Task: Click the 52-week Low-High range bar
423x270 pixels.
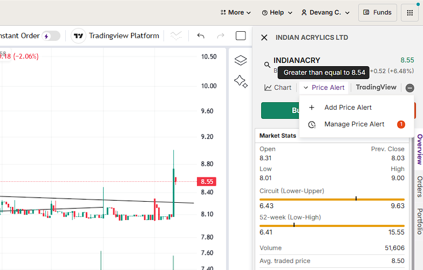Action: 332,226
